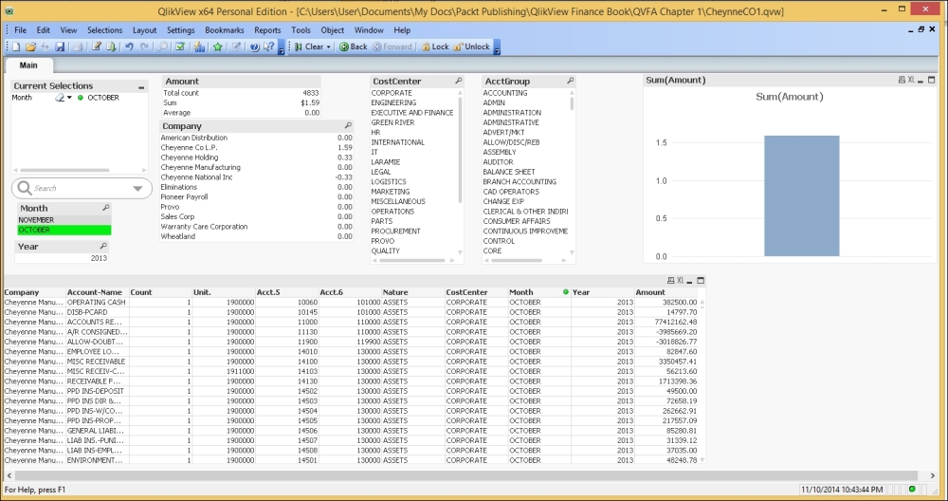The width and height of the screenshot is (948, 501).
Task: Open Help topics via question mark icon
Action: (x=254, y=46)
